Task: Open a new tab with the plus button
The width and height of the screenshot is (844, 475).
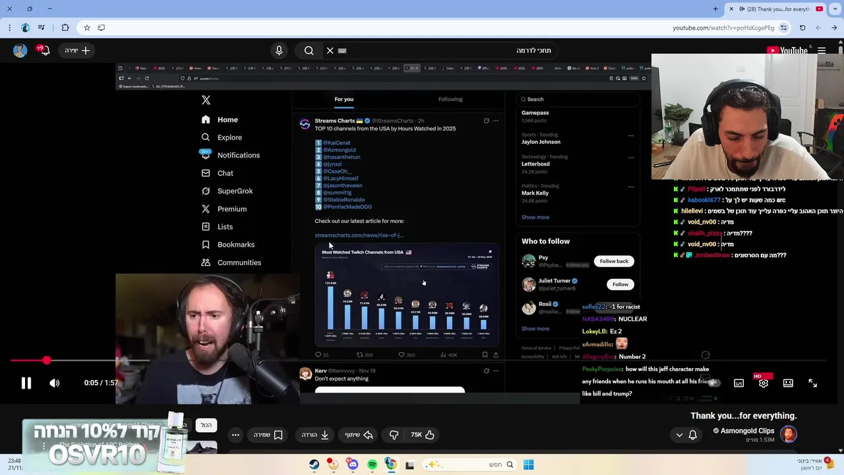Action: click(715, 9)
